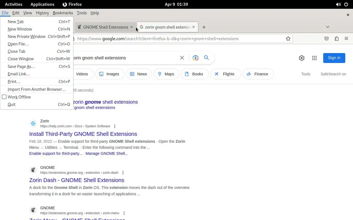Bookmark this page with the star icon
Viewport: 353px width, 220px height.
288,38
